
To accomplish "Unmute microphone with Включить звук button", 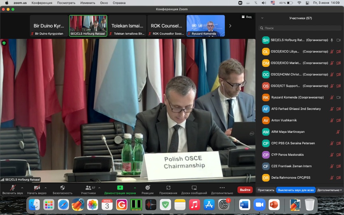I will point(12,190).
